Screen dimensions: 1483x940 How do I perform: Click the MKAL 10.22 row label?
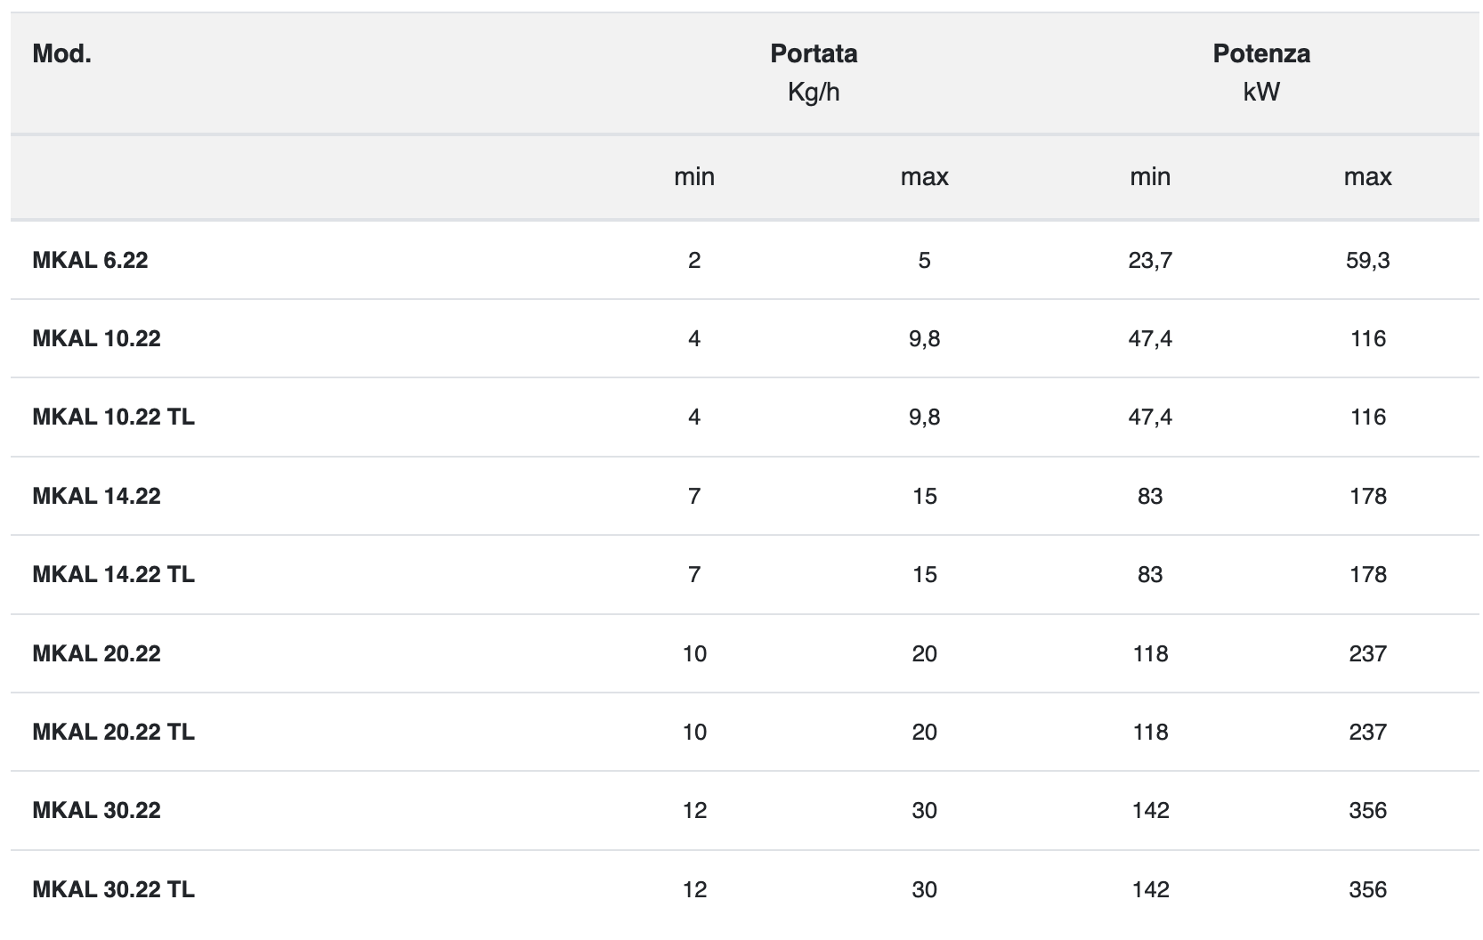96,338
